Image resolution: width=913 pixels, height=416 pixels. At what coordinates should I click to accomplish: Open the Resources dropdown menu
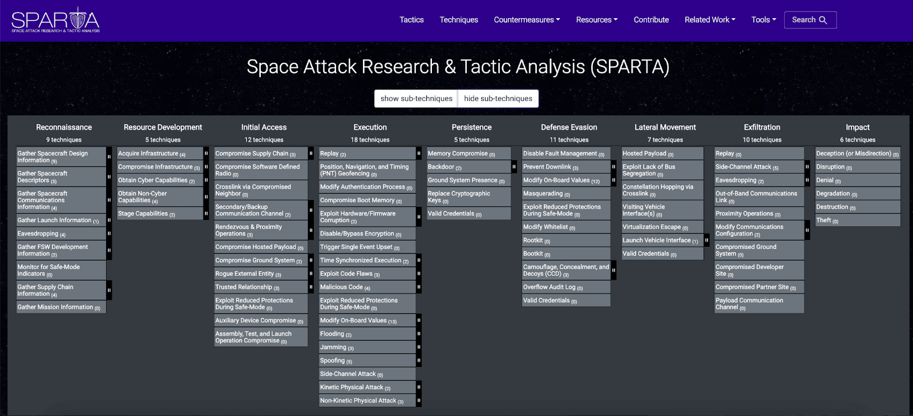coord(597,20)
